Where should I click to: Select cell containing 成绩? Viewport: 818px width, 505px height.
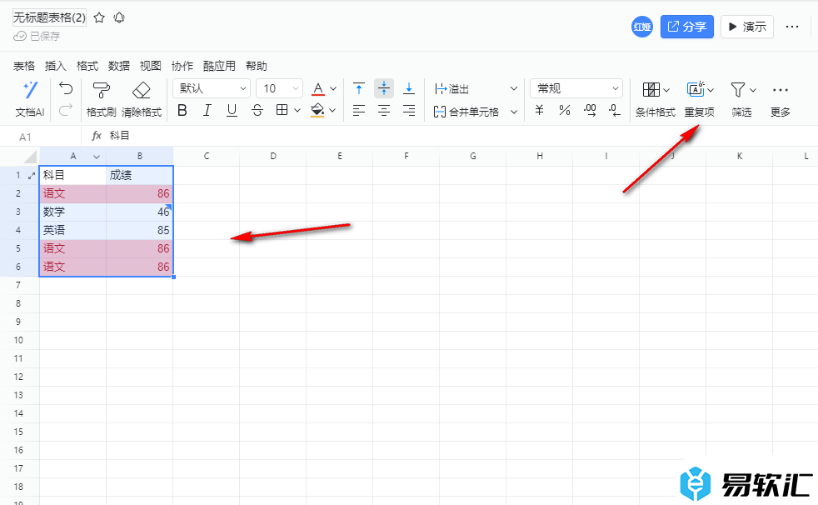139,175
